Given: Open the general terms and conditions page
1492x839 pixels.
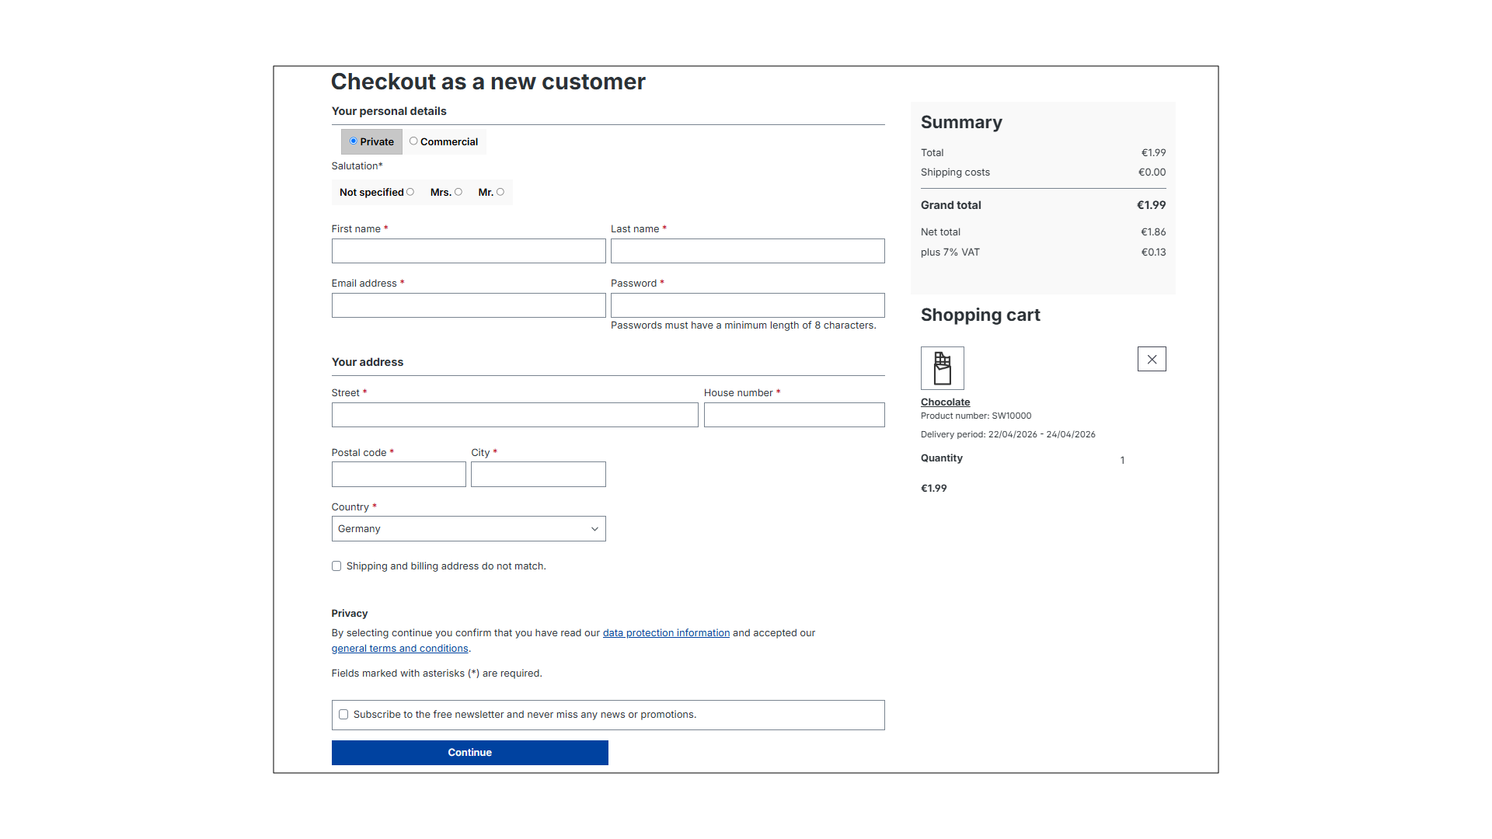Looking at the screenshot, I should click(x=399, y=648).
